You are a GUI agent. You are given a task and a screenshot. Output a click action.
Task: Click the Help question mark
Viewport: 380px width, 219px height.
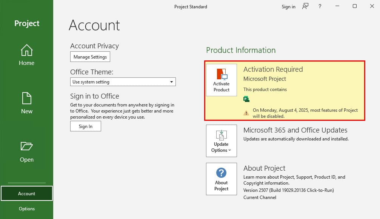(x=320, y=6)
